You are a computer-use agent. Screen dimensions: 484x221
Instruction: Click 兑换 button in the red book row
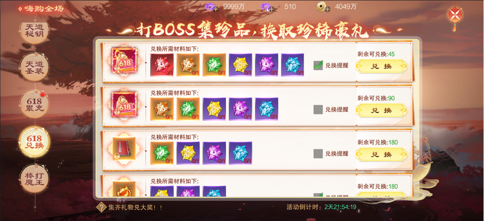click(381, 154)
